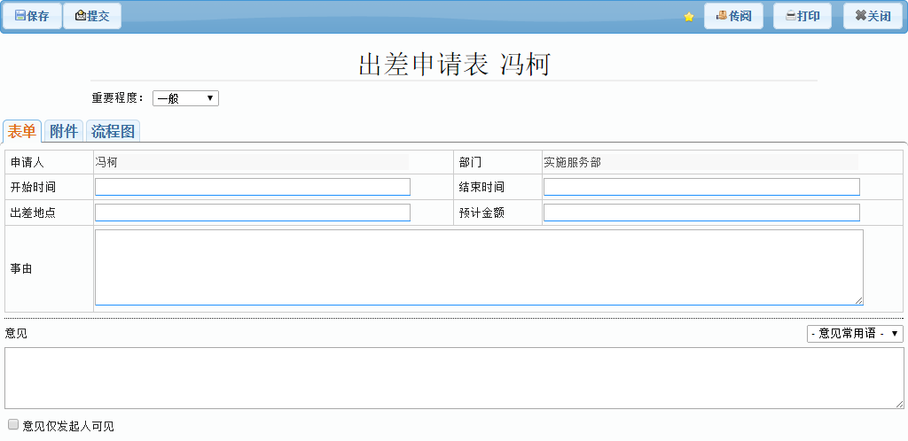Switch to the 表单 tab
Viewport: 908px width, 441px height.
(22, 131)
